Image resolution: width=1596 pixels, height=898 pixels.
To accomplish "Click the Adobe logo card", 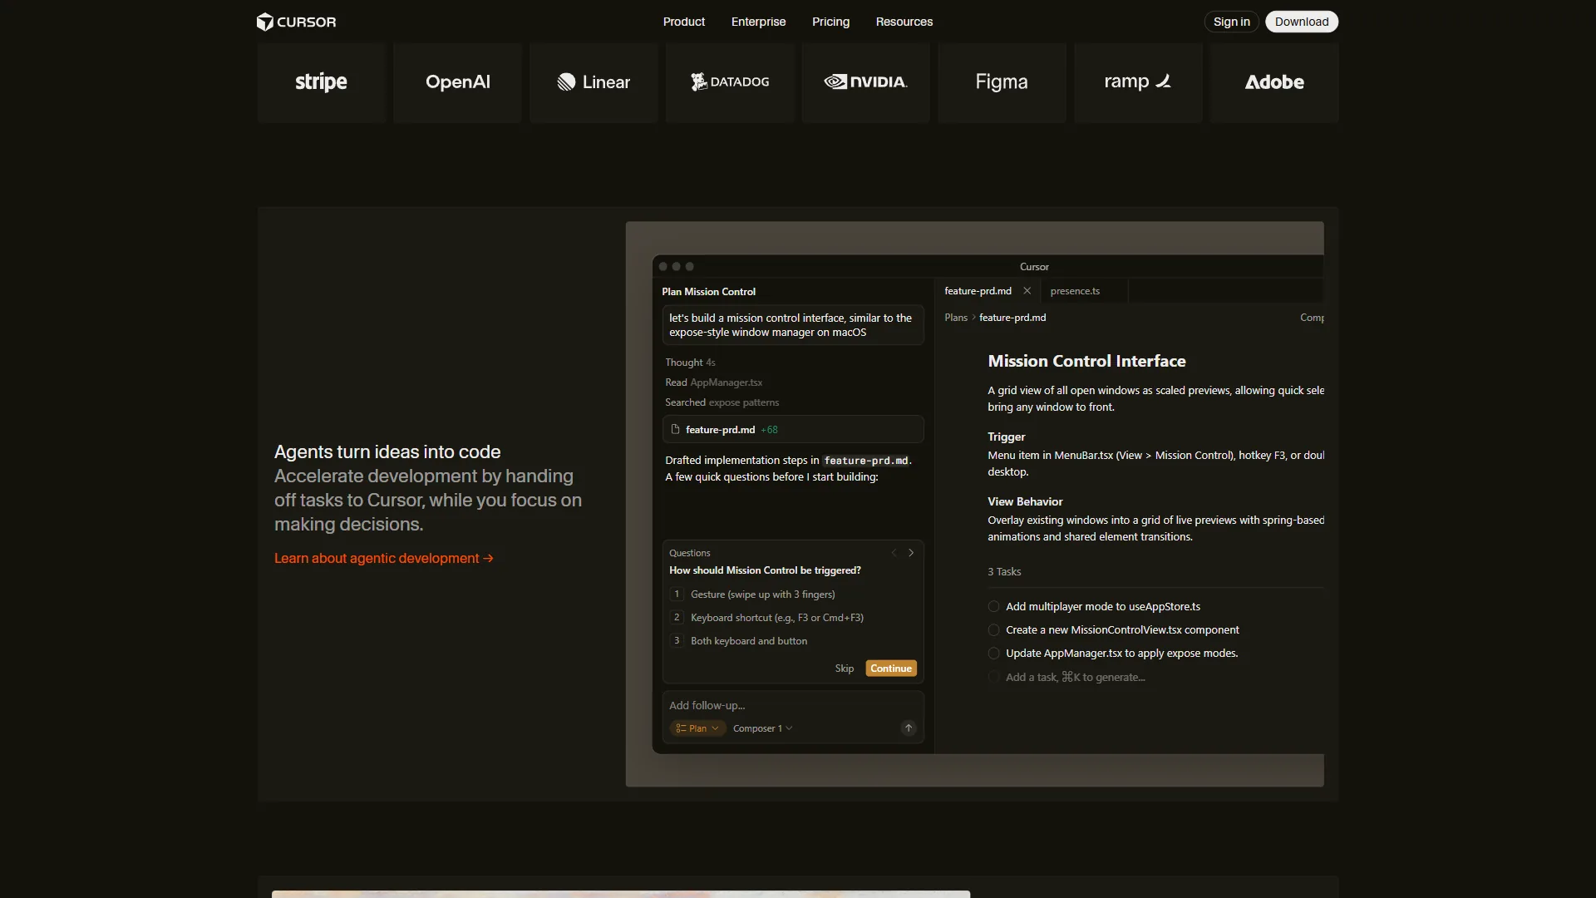I will click(x=1274, y=82).
